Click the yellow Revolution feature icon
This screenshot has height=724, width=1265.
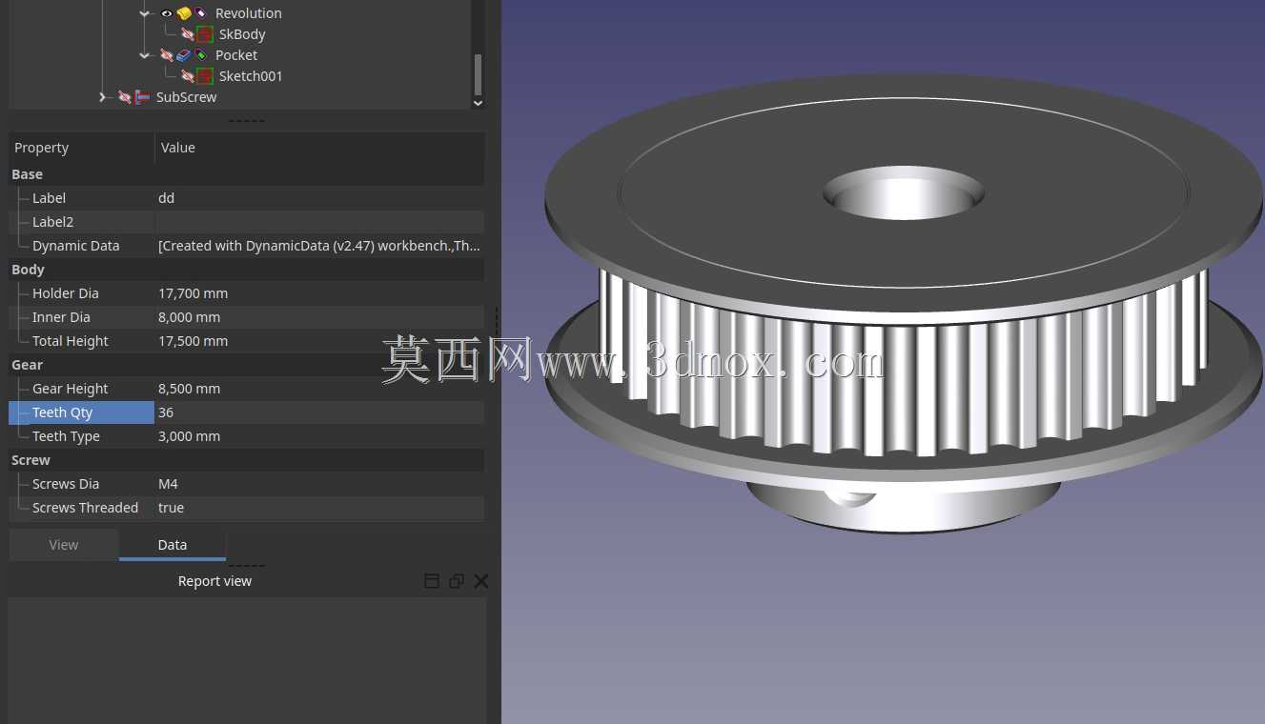point(184,13)
